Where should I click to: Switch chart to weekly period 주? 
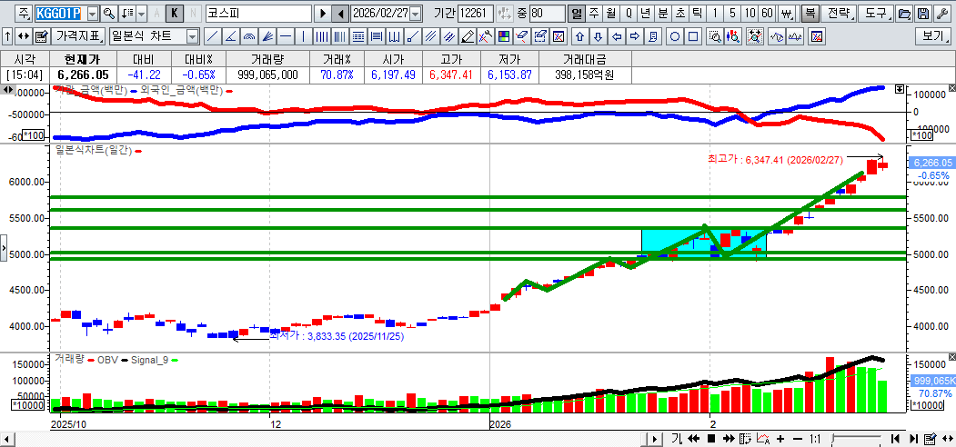click(593, 14)
